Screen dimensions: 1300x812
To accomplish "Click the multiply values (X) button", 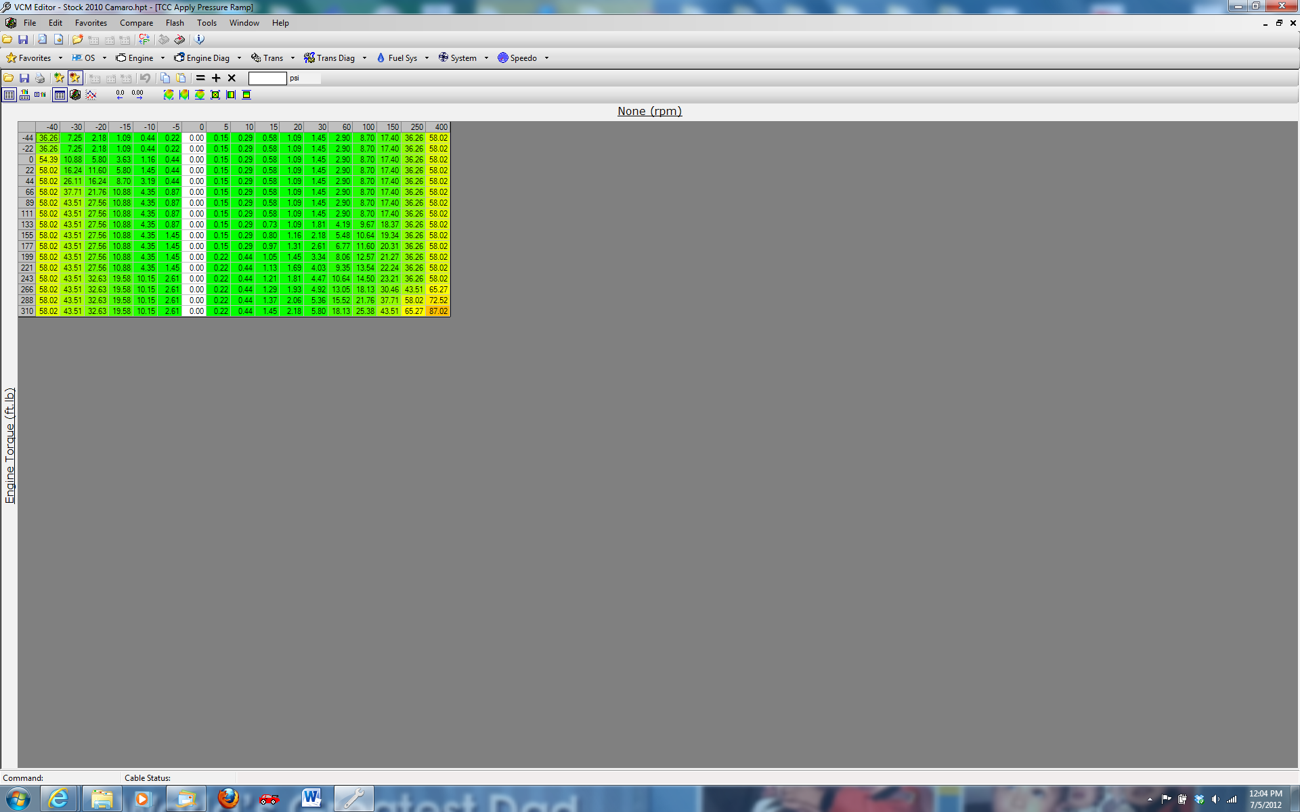I will click(232, 78).
